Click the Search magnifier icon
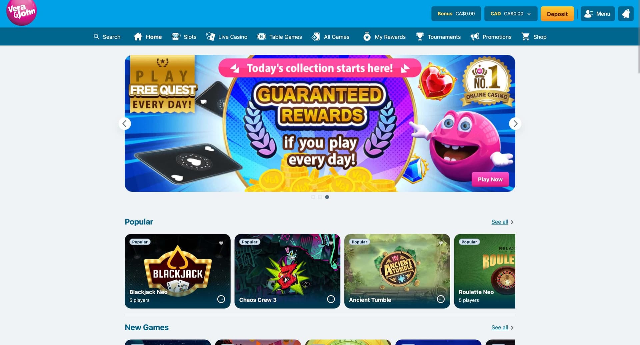 click(x=96, y=37)
